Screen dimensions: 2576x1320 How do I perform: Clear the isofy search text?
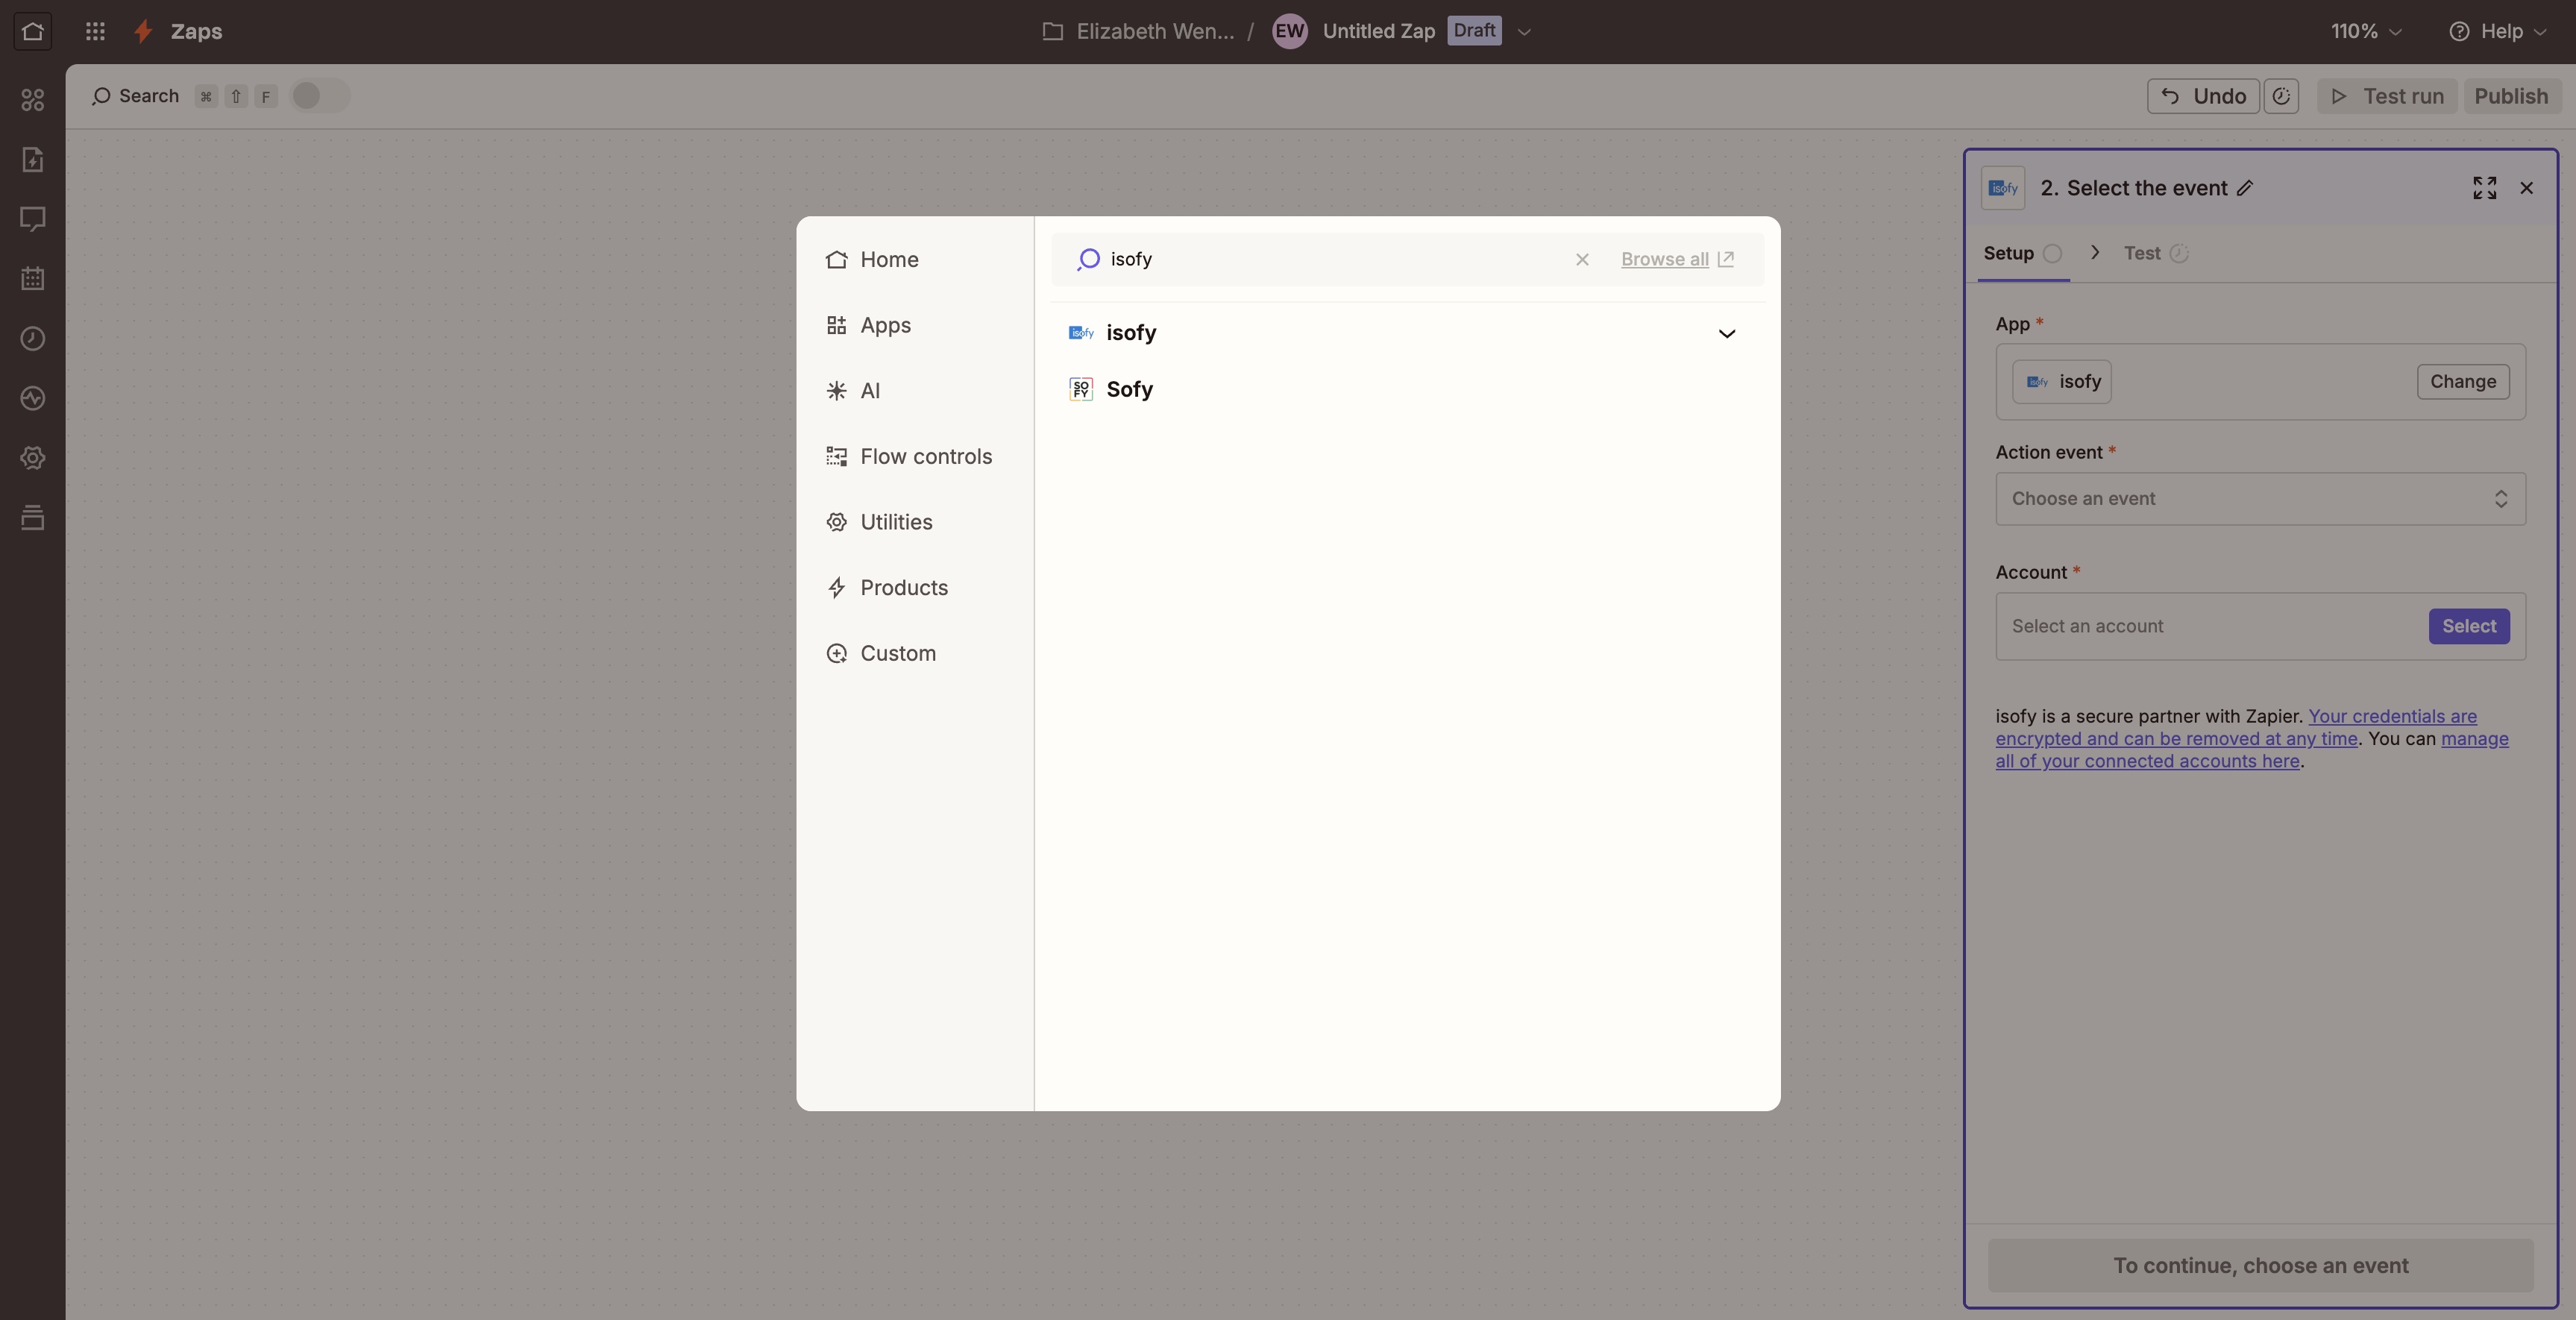pos(1582,260)
